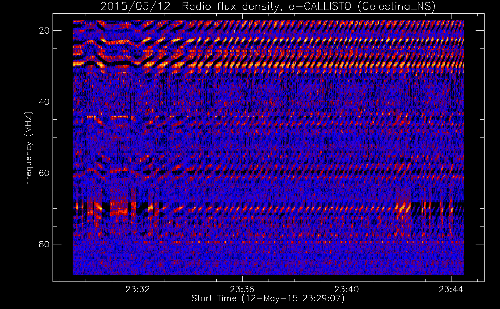Viewport: 500px width, 309px height.
Task: Click the 40 MHz frequency tick label
Action: (44, 102)
